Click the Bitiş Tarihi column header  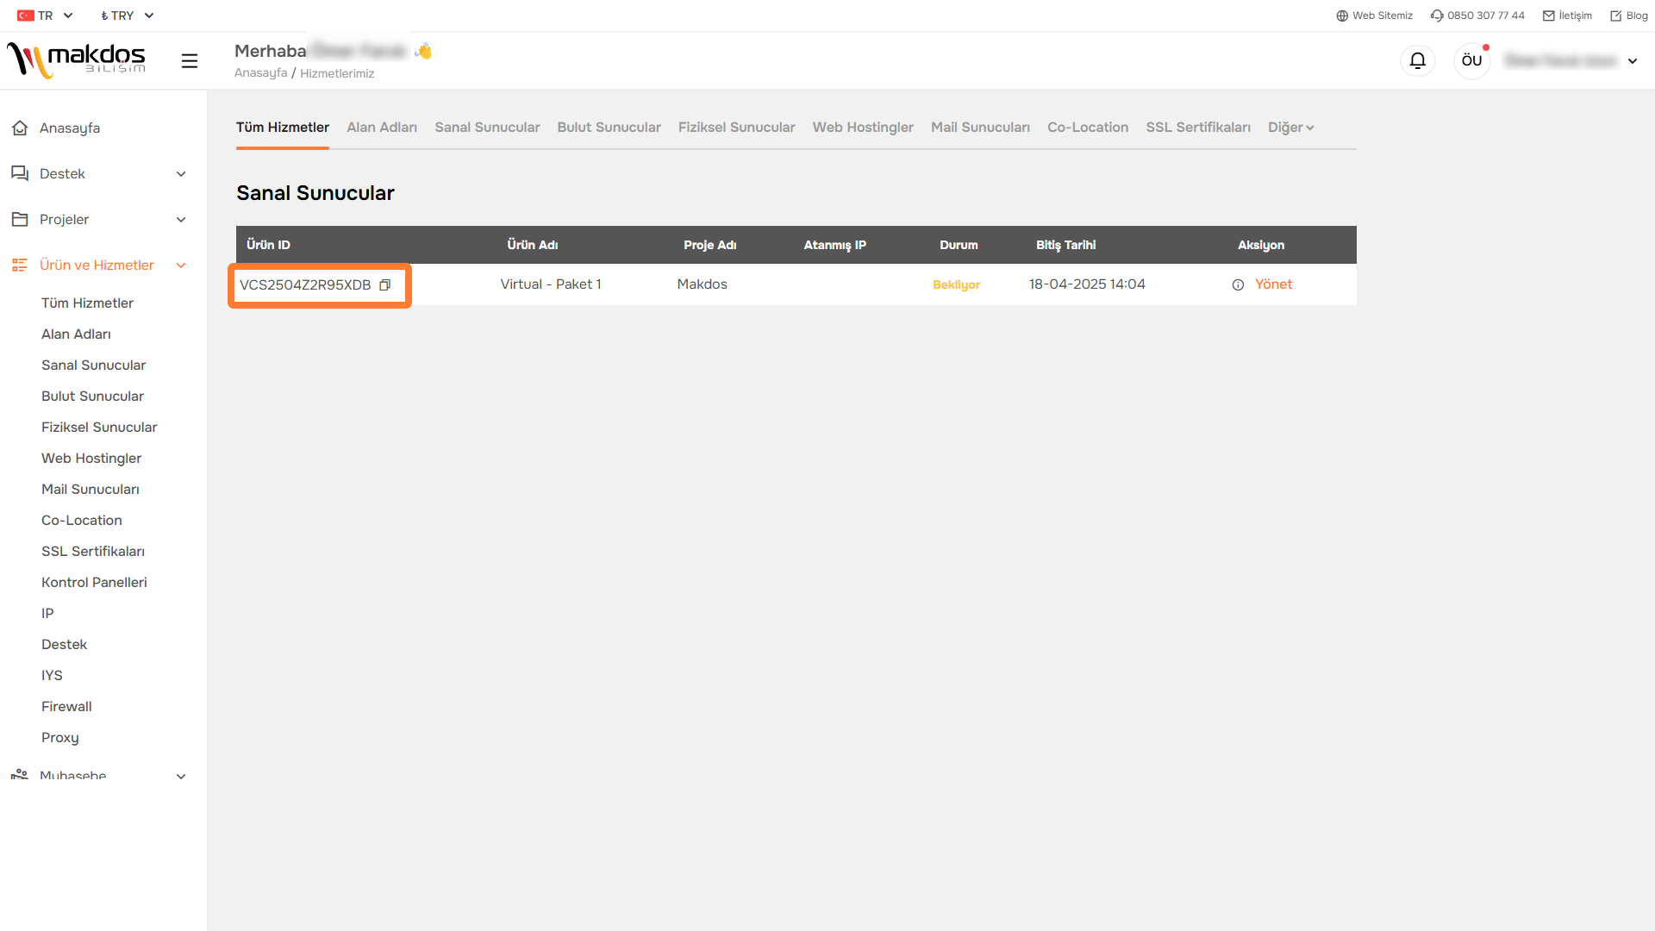click(1065, 245)
